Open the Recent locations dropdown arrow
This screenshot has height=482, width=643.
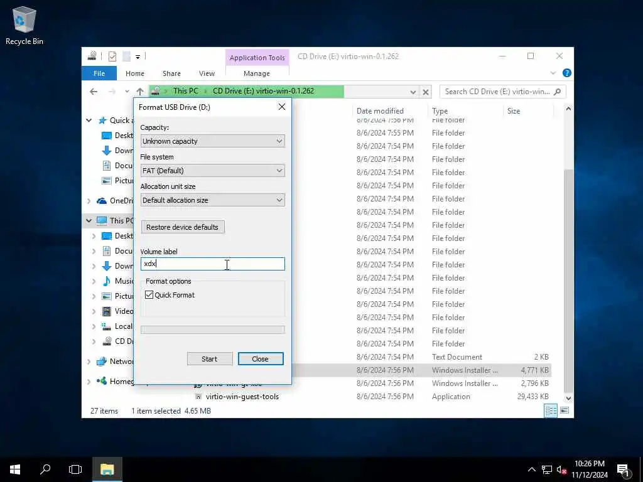pyautogui.click(x=127, y=92)
